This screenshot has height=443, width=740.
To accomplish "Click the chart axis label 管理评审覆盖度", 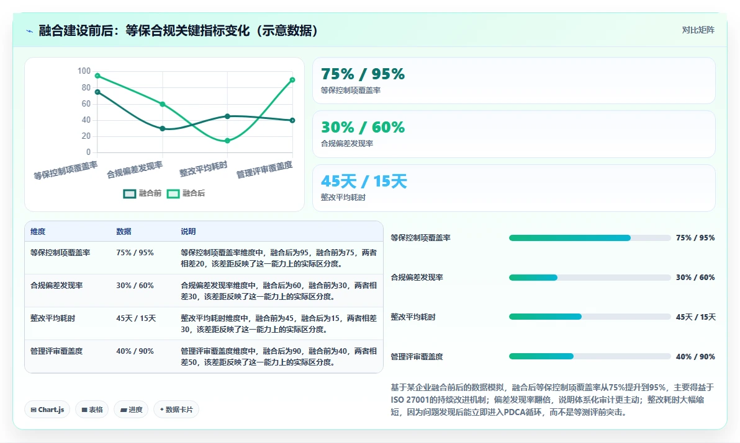I will tap(264, 170).
